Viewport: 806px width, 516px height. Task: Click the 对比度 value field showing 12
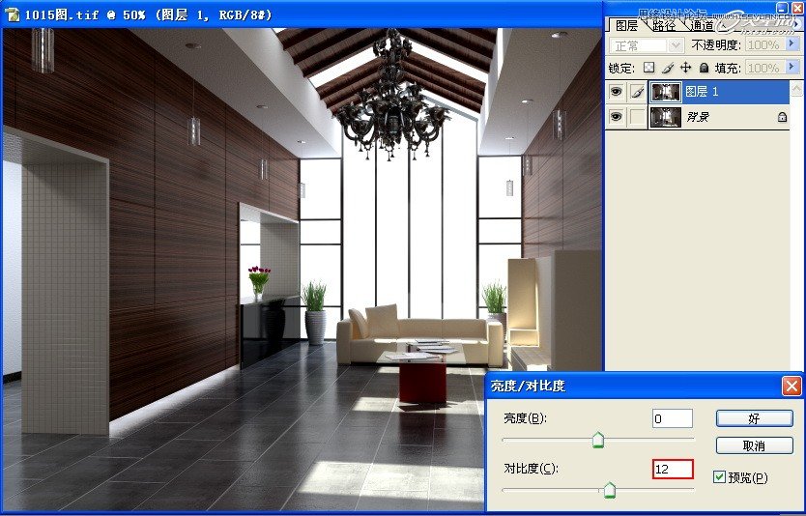point(673,469)
